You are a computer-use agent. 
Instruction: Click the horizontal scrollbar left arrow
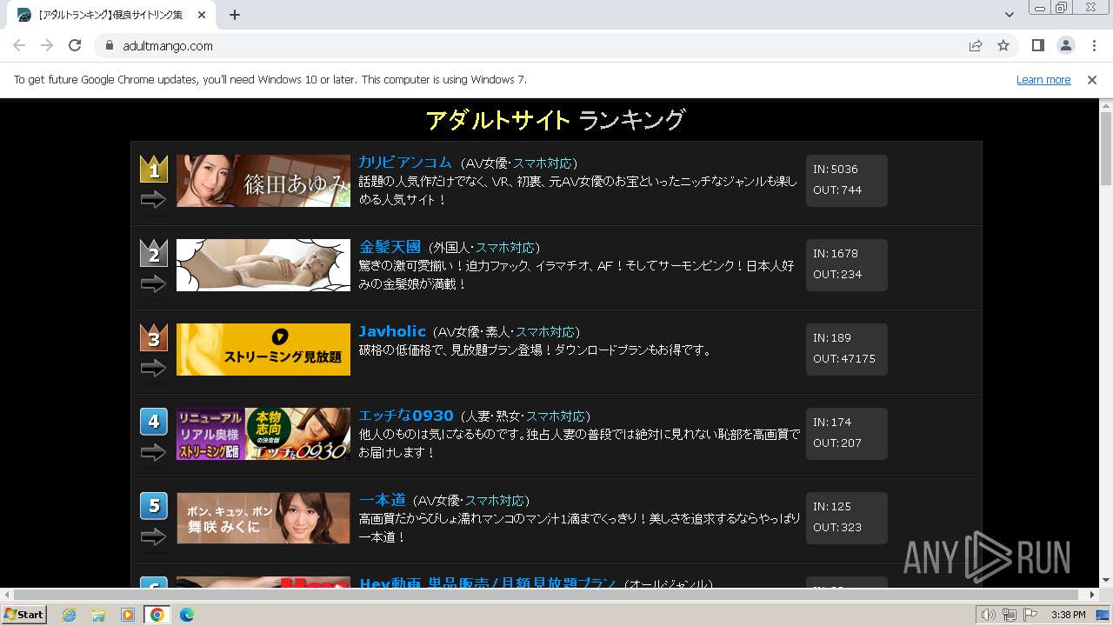coord(6,595)
